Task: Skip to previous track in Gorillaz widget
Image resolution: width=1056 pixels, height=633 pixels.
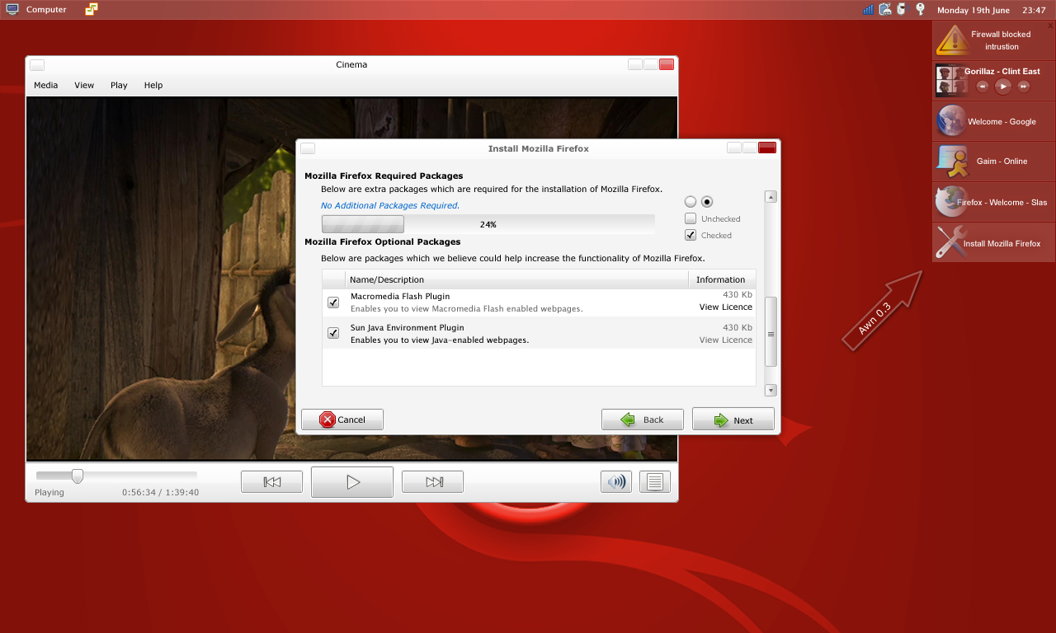Action: [x=983, y=87]
